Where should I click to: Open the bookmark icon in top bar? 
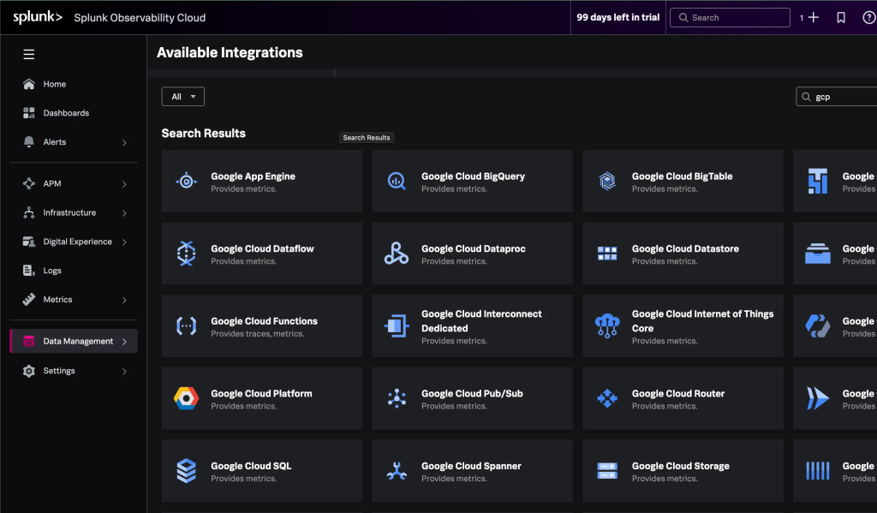tap(841, 17)
